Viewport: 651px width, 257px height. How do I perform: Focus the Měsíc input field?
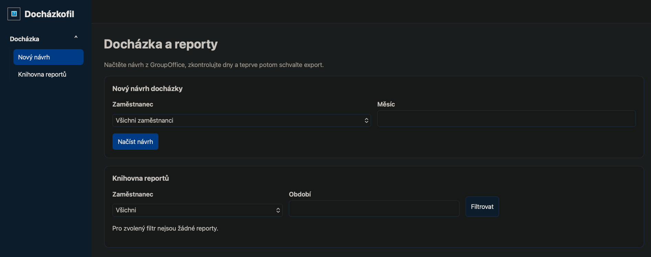click(506, 119)
